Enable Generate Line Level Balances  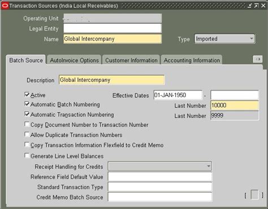point(27,155)
